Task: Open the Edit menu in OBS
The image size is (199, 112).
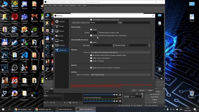Action: pyautogui.click(x=50, y=5)
